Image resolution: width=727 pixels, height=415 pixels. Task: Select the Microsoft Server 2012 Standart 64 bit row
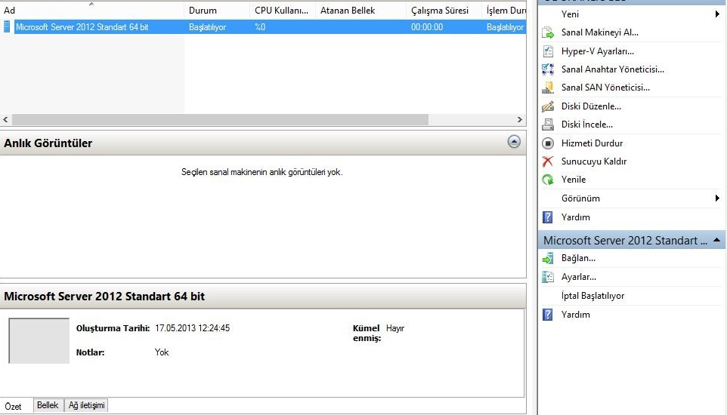(x=263, y=27)
